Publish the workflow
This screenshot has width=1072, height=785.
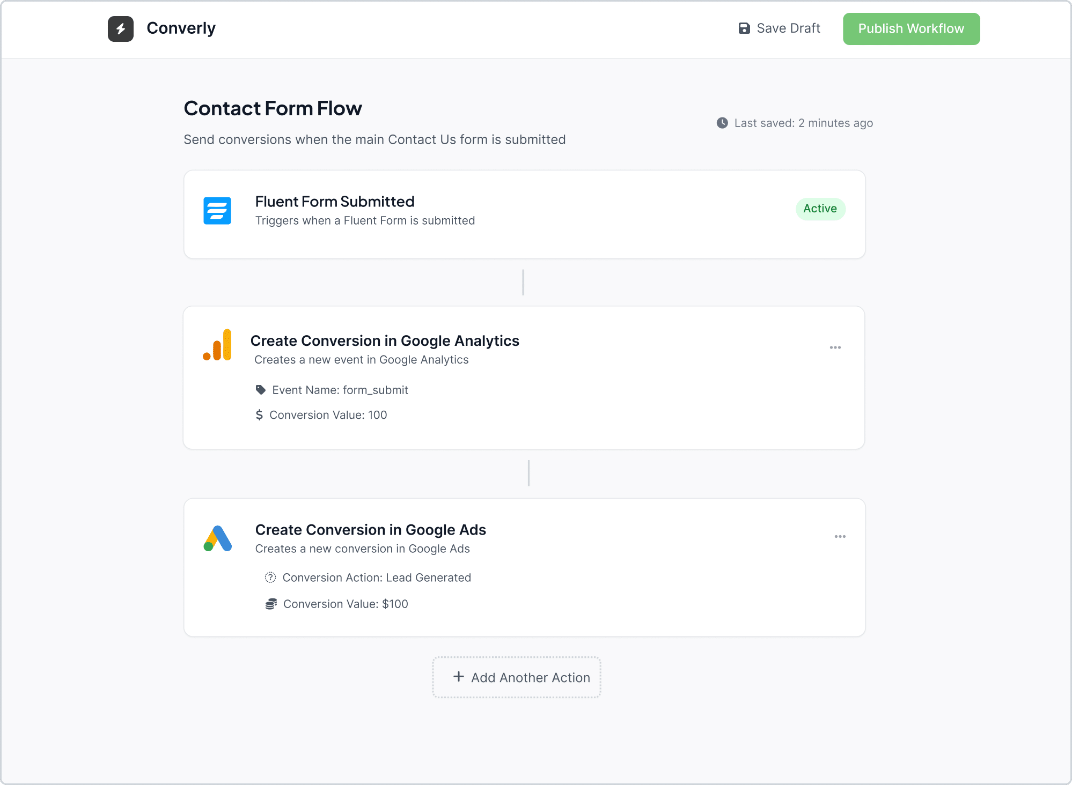[911, 29]
